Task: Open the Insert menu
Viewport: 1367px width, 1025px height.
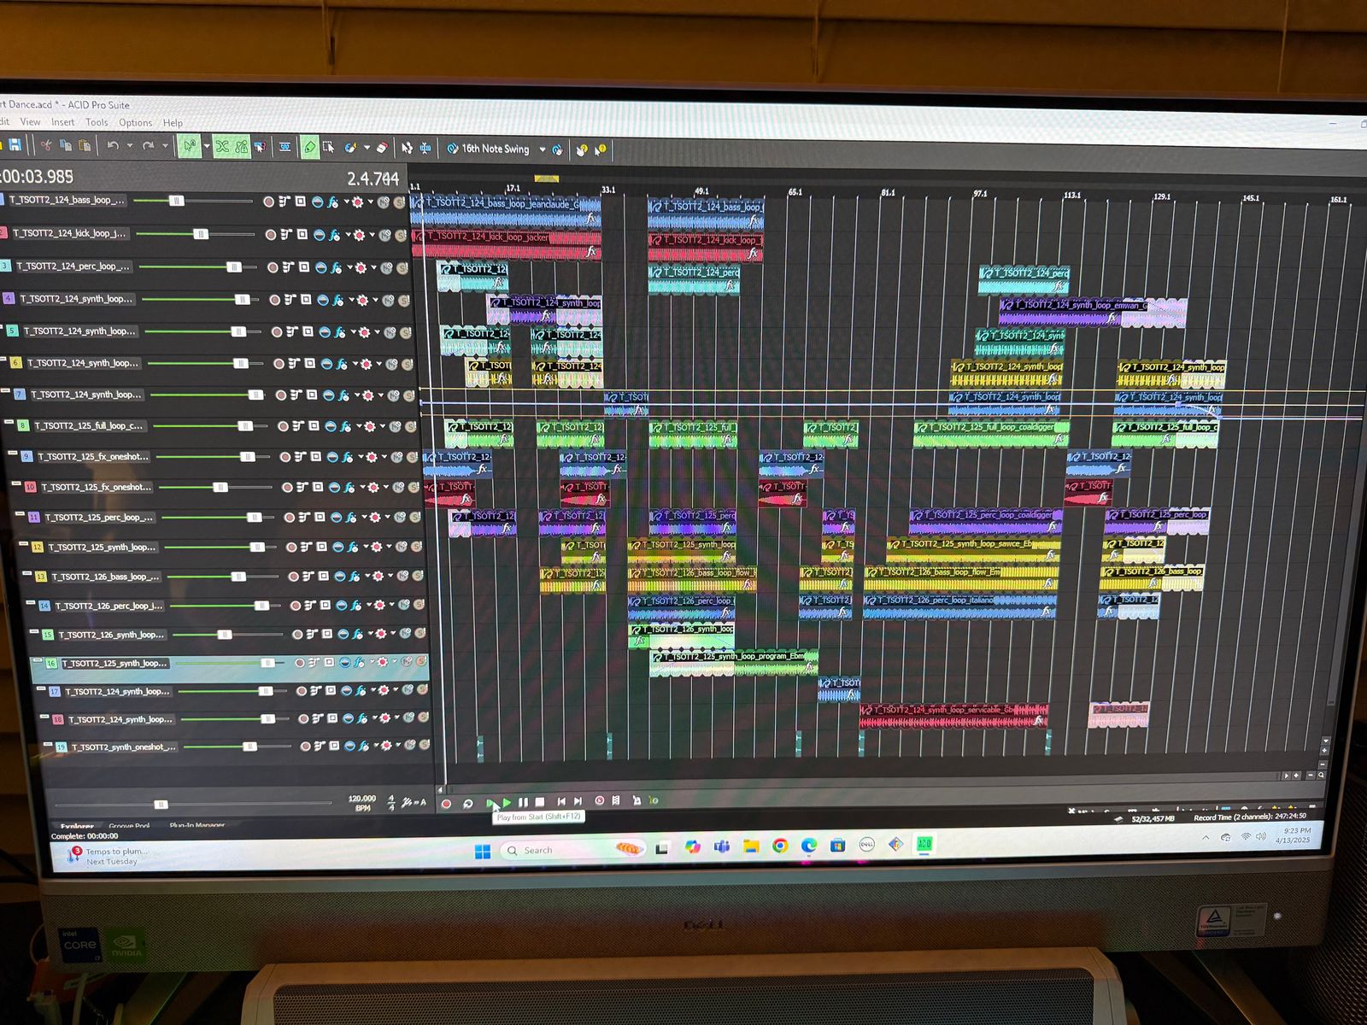Action: pyautogui.click(x=62, y=122)
